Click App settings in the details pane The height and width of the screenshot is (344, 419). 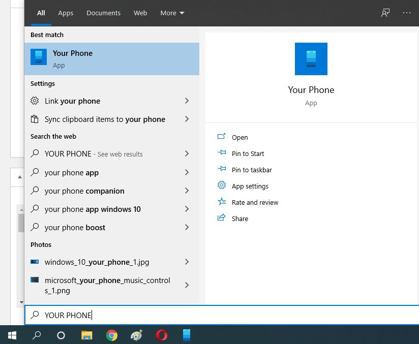click(250, 186)
